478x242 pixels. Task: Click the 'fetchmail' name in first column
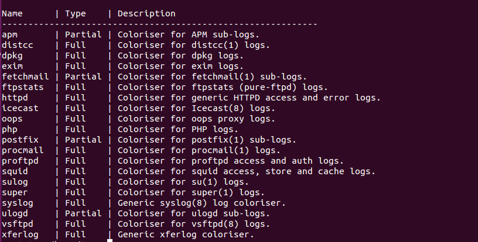coord(26,77)
